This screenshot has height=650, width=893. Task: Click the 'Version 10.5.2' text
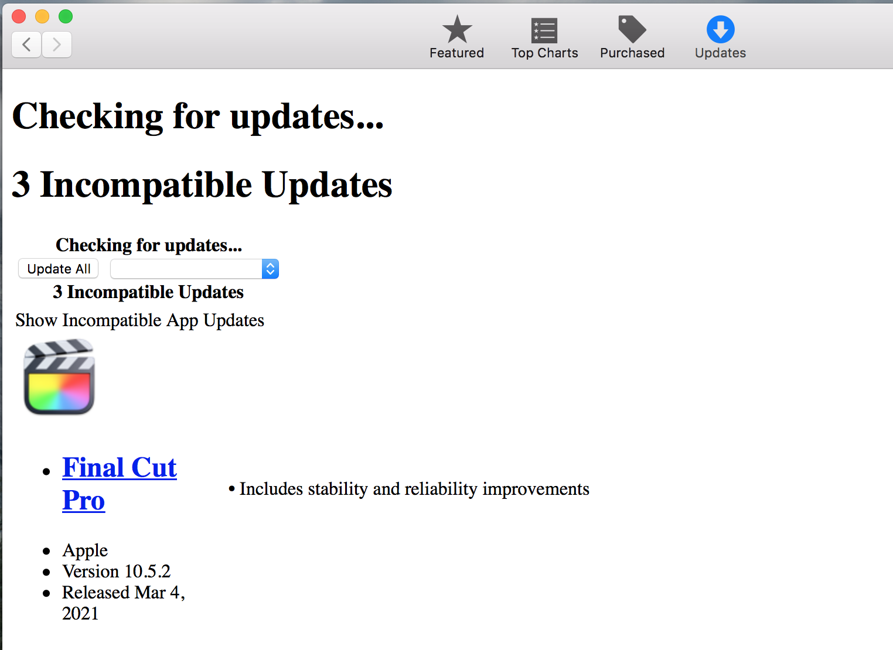coord(117,571)
